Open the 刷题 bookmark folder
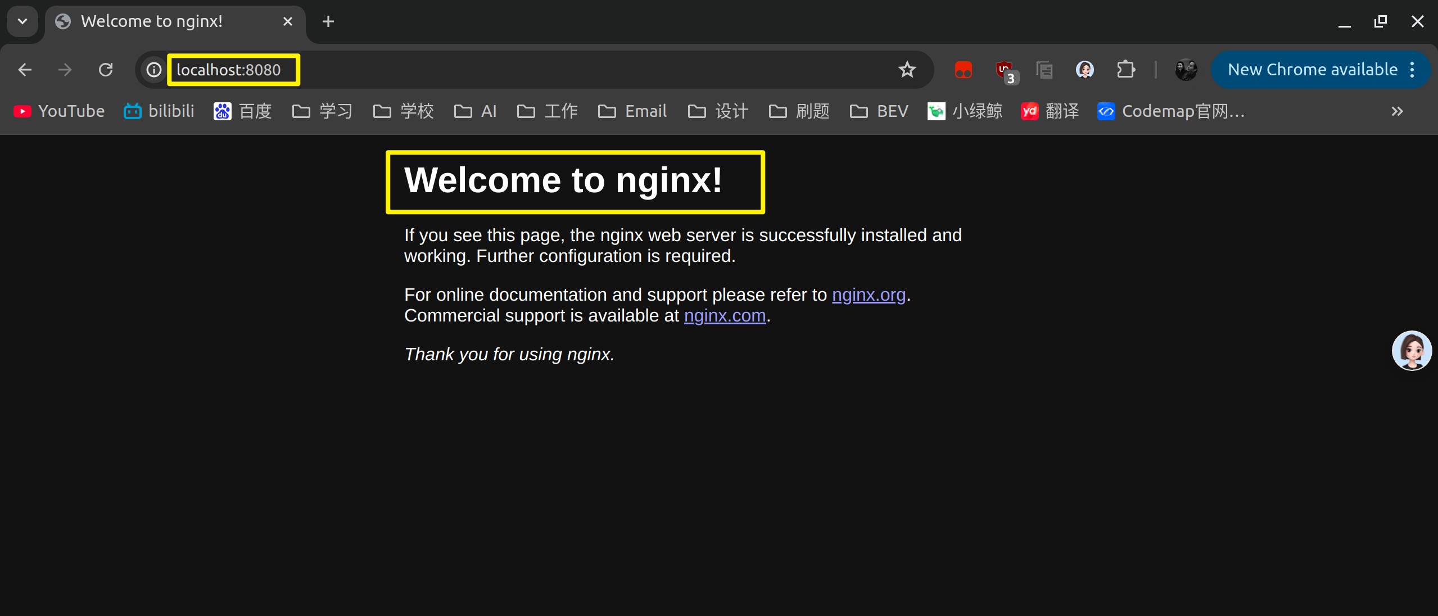 point(799,111)
